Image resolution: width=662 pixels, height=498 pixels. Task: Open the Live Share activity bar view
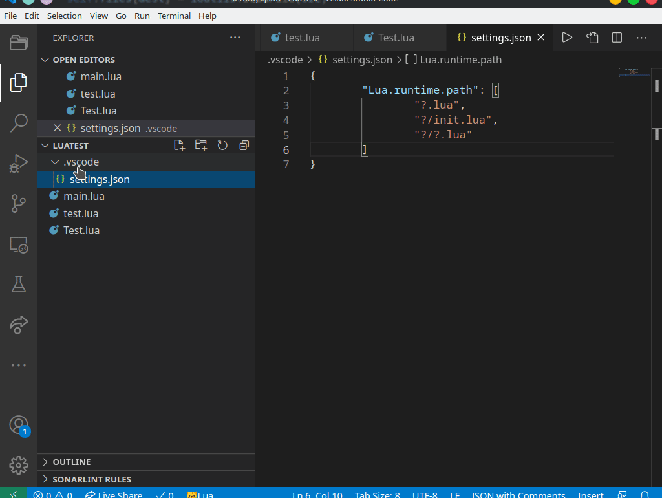(19, 325)
